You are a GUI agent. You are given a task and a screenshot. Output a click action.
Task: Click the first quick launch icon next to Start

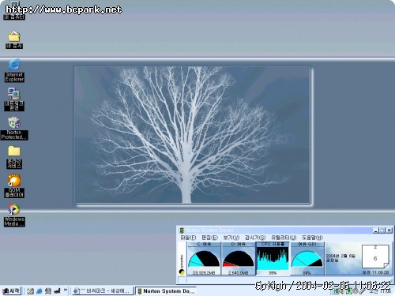[30, 290]
